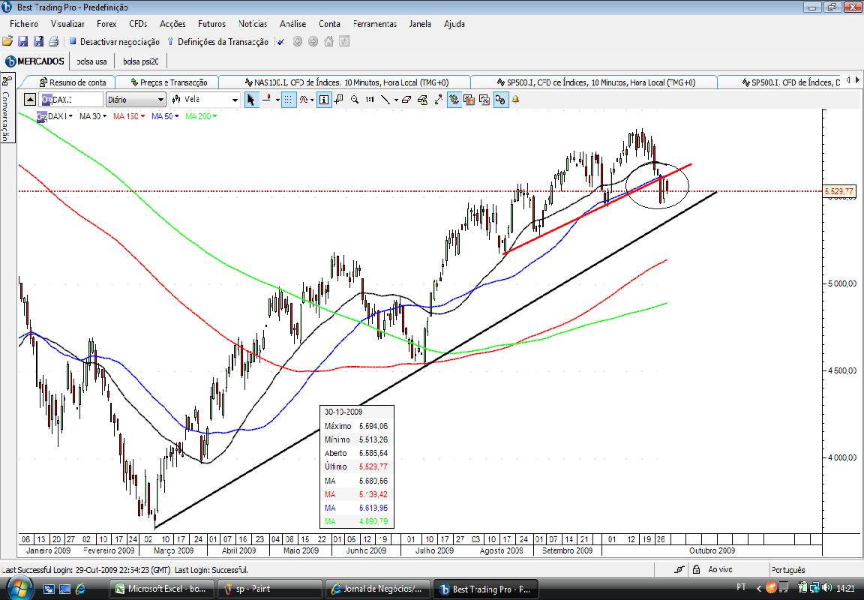Select the zoom magnifier tool
Image resolution: width=864 pixels, height=600 pixels.
coord(355,100)
